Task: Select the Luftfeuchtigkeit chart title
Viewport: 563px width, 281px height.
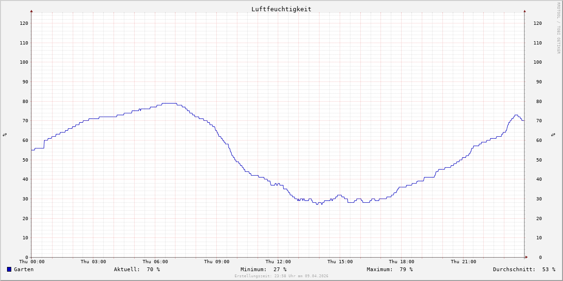Action: point(281,9)
